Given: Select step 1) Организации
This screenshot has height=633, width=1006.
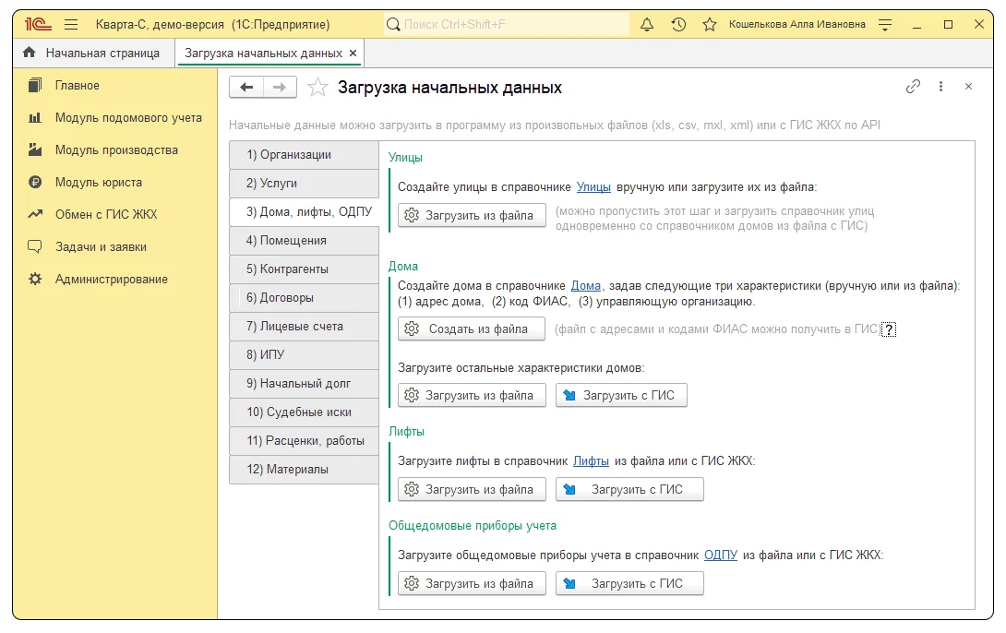Looking at the screenshot, I should tap(305, 155).
